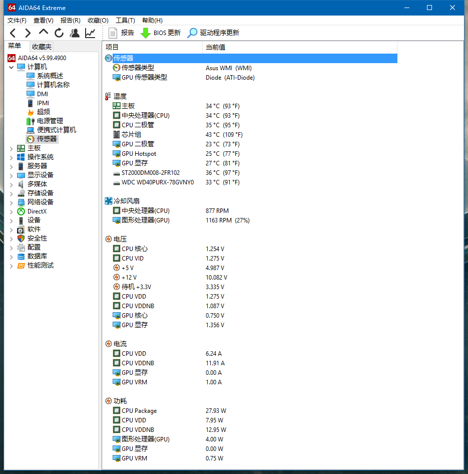Click the 操作系统 Windows logo icon
Viewport: 468px width, 474px height.
coord(21,157)
